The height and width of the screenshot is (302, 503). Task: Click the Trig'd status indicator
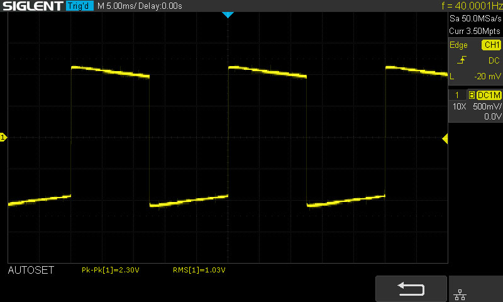(80, 6)
